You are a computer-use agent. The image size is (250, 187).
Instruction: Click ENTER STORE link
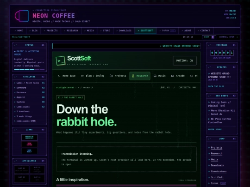tap(215, 129)
